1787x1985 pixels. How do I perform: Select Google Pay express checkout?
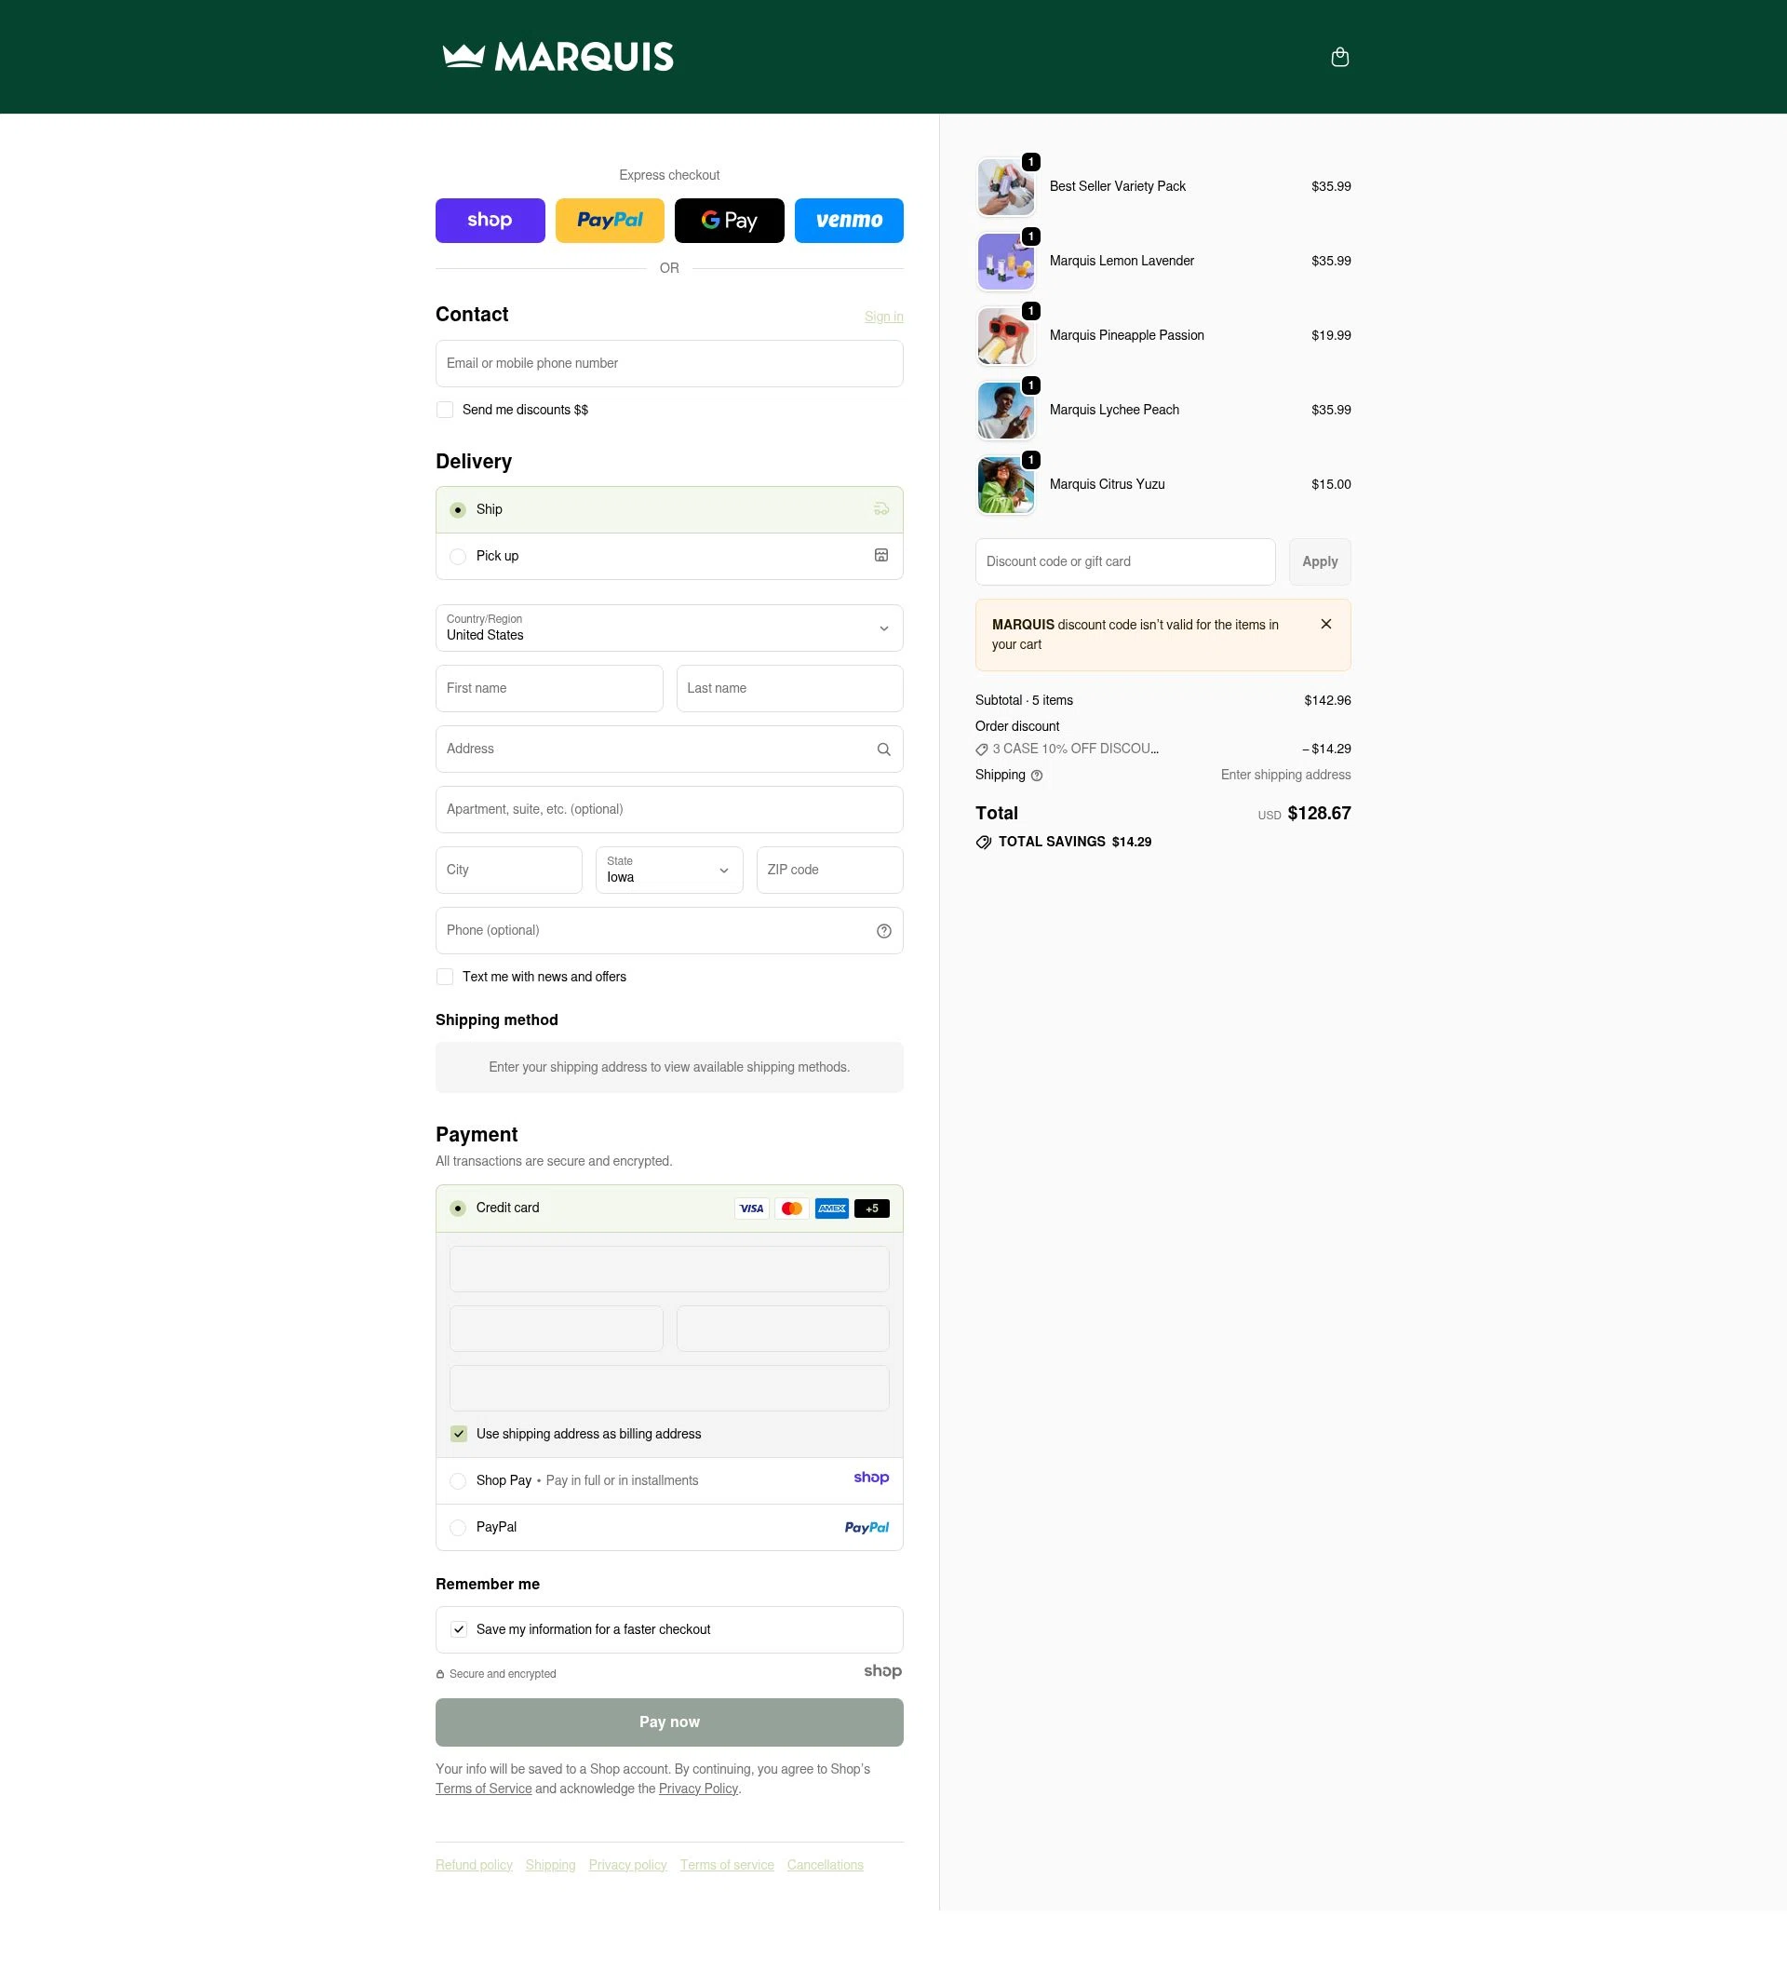729,220
